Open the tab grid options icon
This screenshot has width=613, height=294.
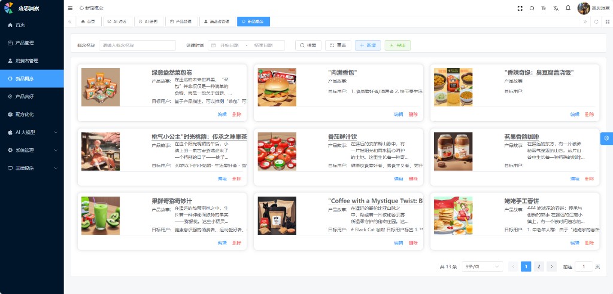pyautogui.click(x=607, y=22)
